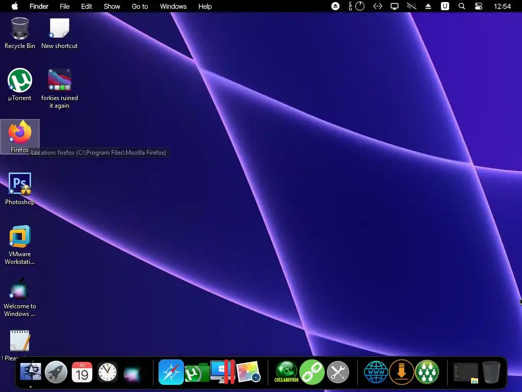Open the wrench and screwdriver tools icon
Image resolution: width=522 pixels, height=392 pixels.
pyautogui.click(x=338, y=372)
